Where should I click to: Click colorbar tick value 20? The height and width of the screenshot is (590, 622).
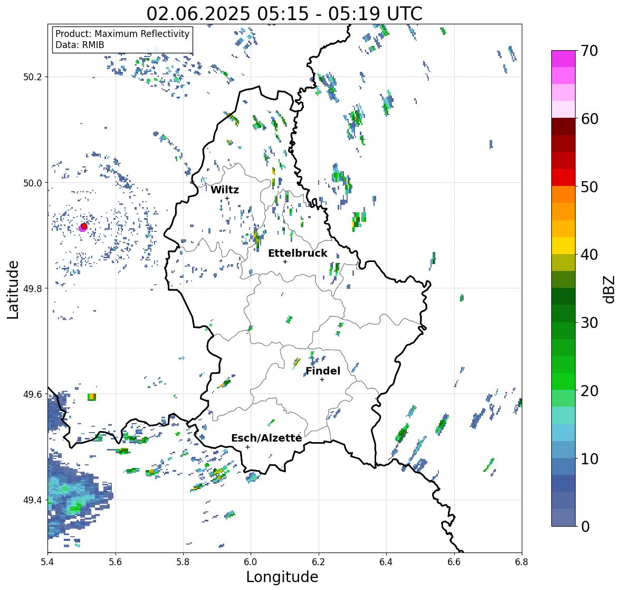(589, 391)
